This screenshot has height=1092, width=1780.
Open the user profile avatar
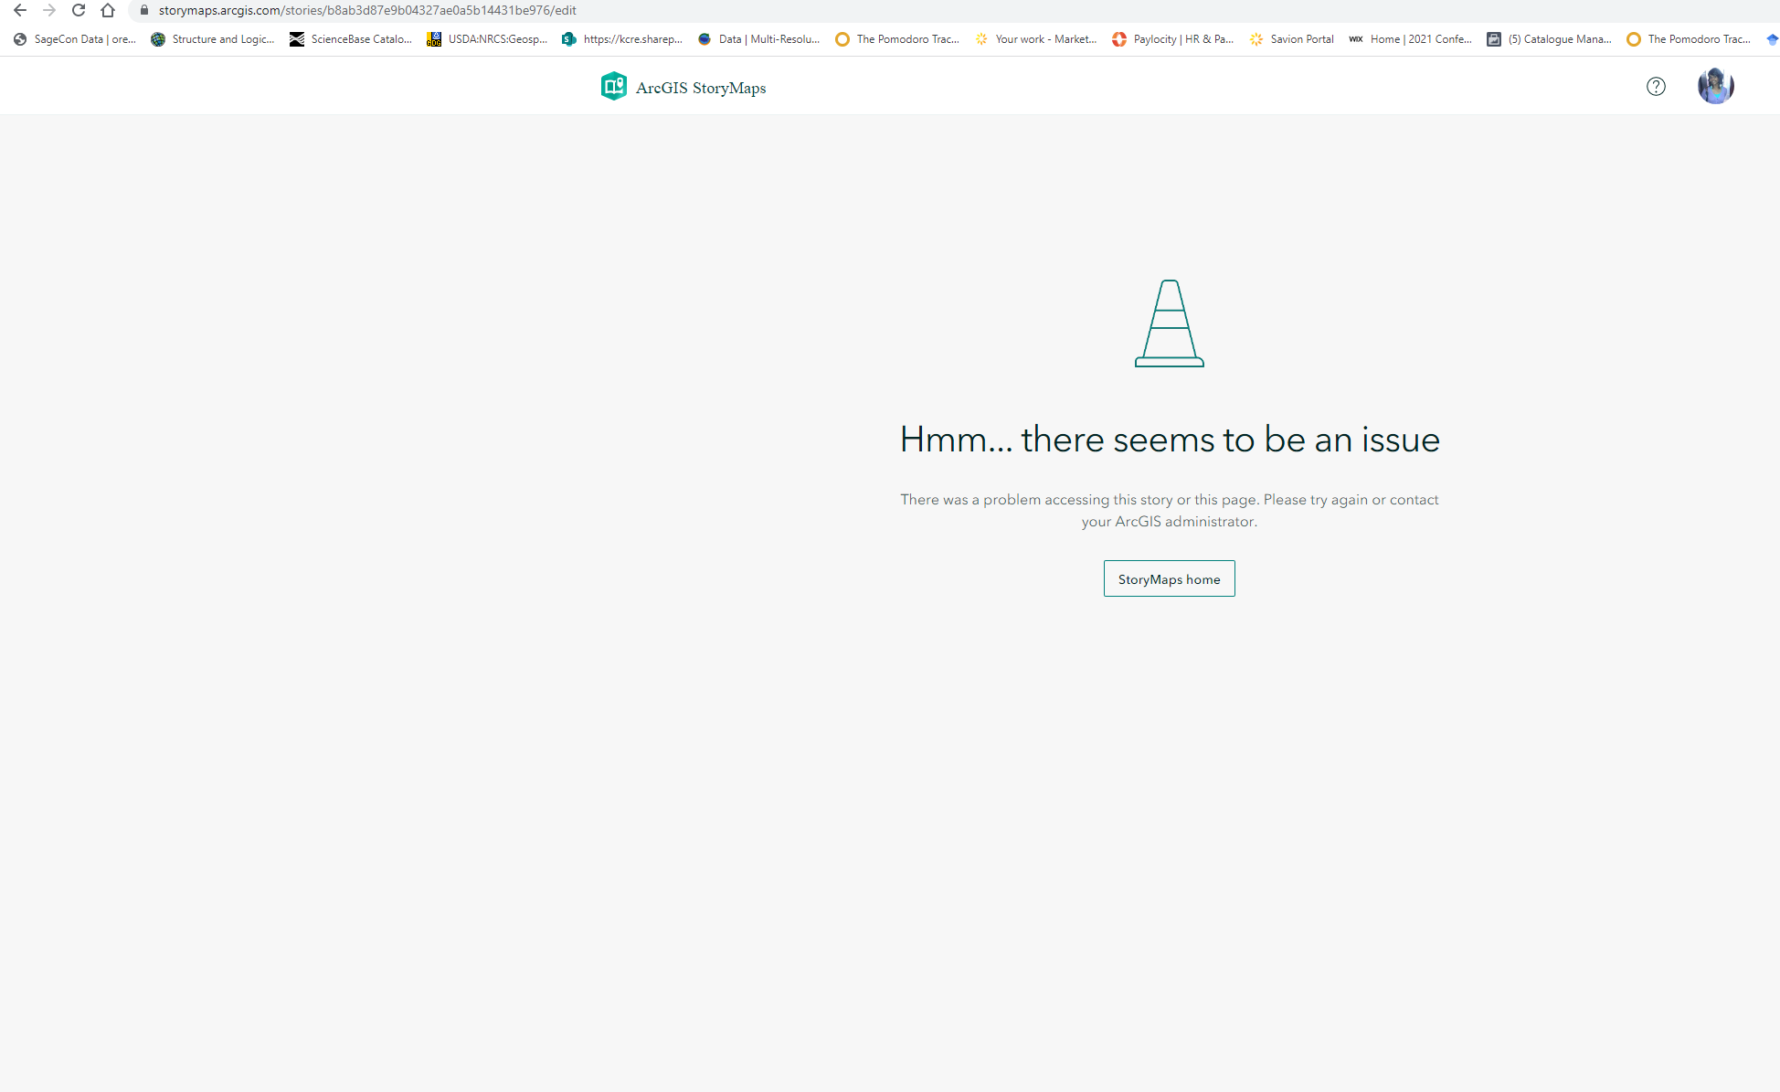pyautogui.click(x=1715, y=85)
